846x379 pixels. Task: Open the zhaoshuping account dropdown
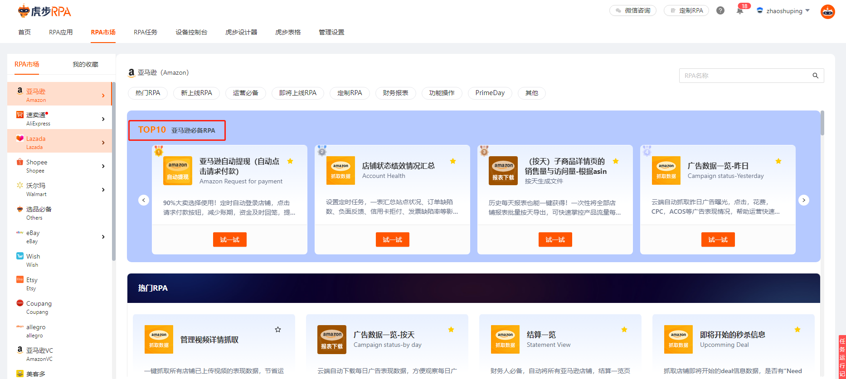[x=783, y=11]
